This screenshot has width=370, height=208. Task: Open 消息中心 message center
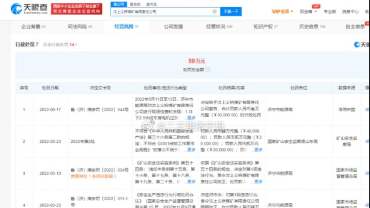[350, 11]
